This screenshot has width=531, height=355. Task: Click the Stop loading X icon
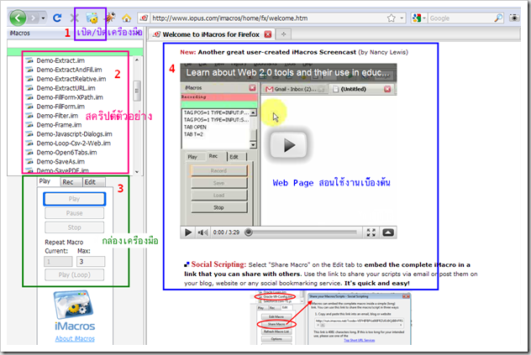coord(75,18)
